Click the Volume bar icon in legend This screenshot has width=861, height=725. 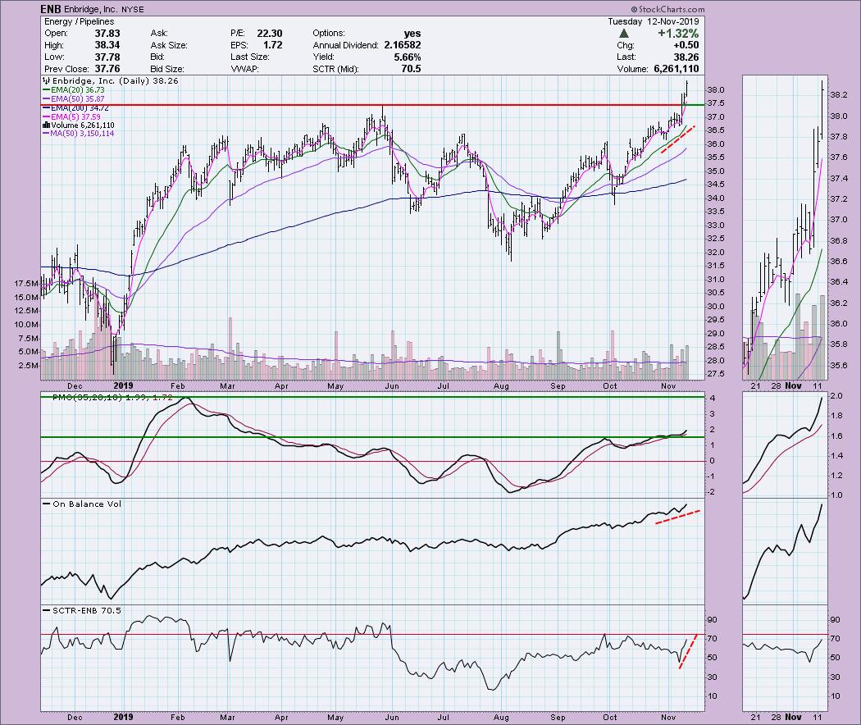pyautogui.click(x=43, y=125)
